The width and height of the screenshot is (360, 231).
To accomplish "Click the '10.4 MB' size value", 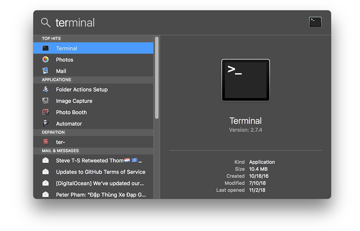I will (x=258, y=169).
